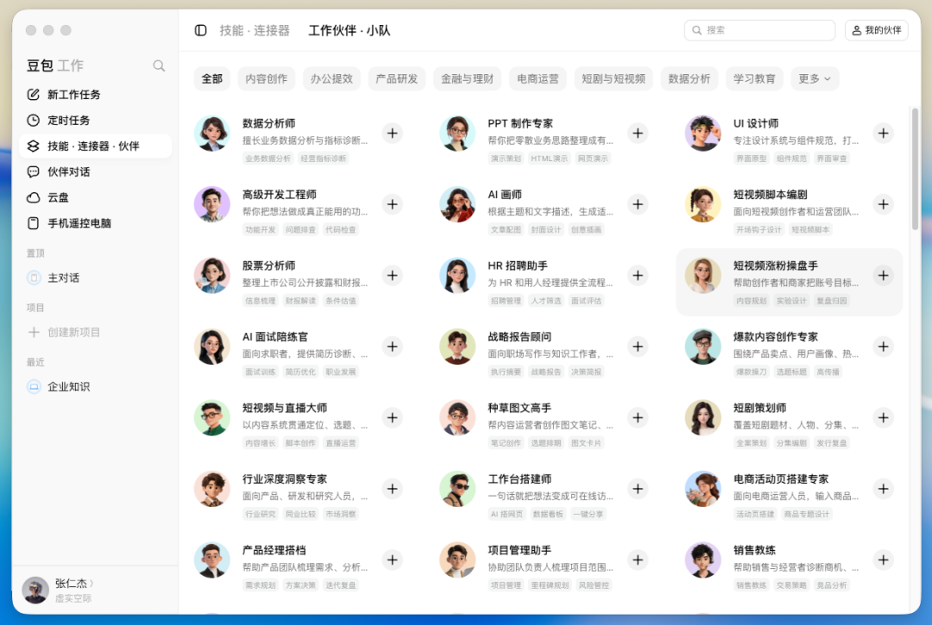Click the vertical scrollbar of partner list
Viewport: 932px width, 625px height.
915,169
